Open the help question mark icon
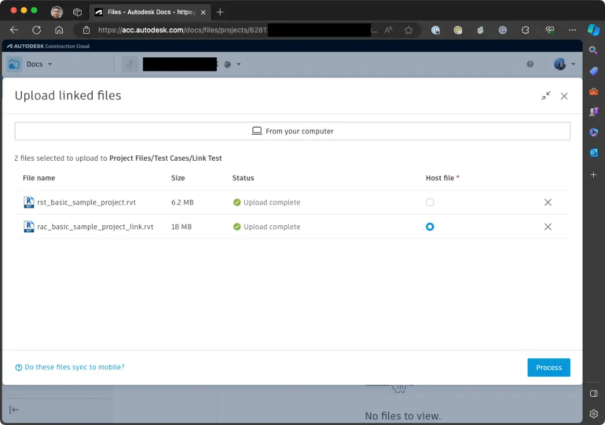 (530, 64)
